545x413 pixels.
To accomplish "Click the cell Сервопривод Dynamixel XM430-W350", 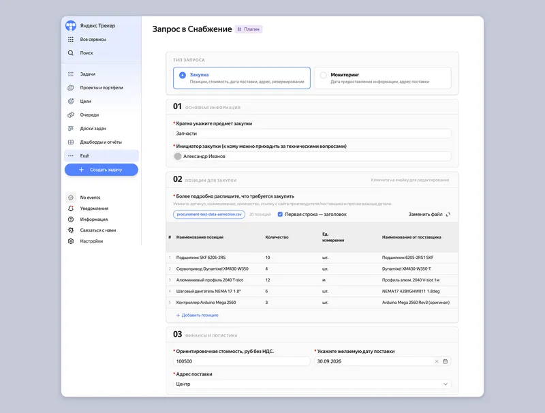I will click(213, 269).
